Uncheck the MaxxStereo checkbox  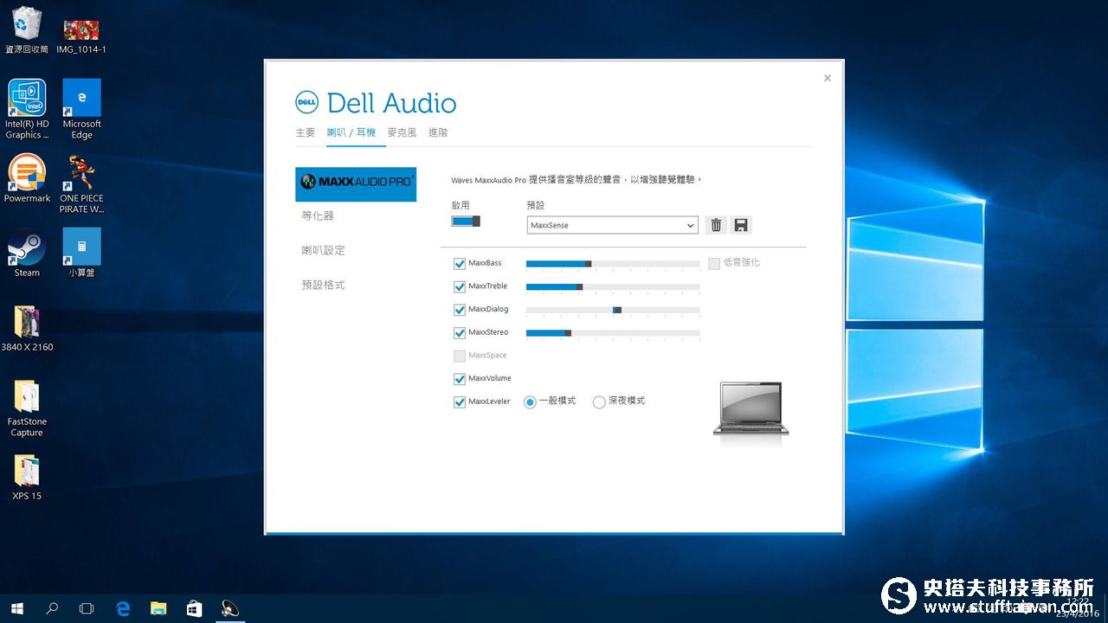pyautogui.click(x=460, y=332)
